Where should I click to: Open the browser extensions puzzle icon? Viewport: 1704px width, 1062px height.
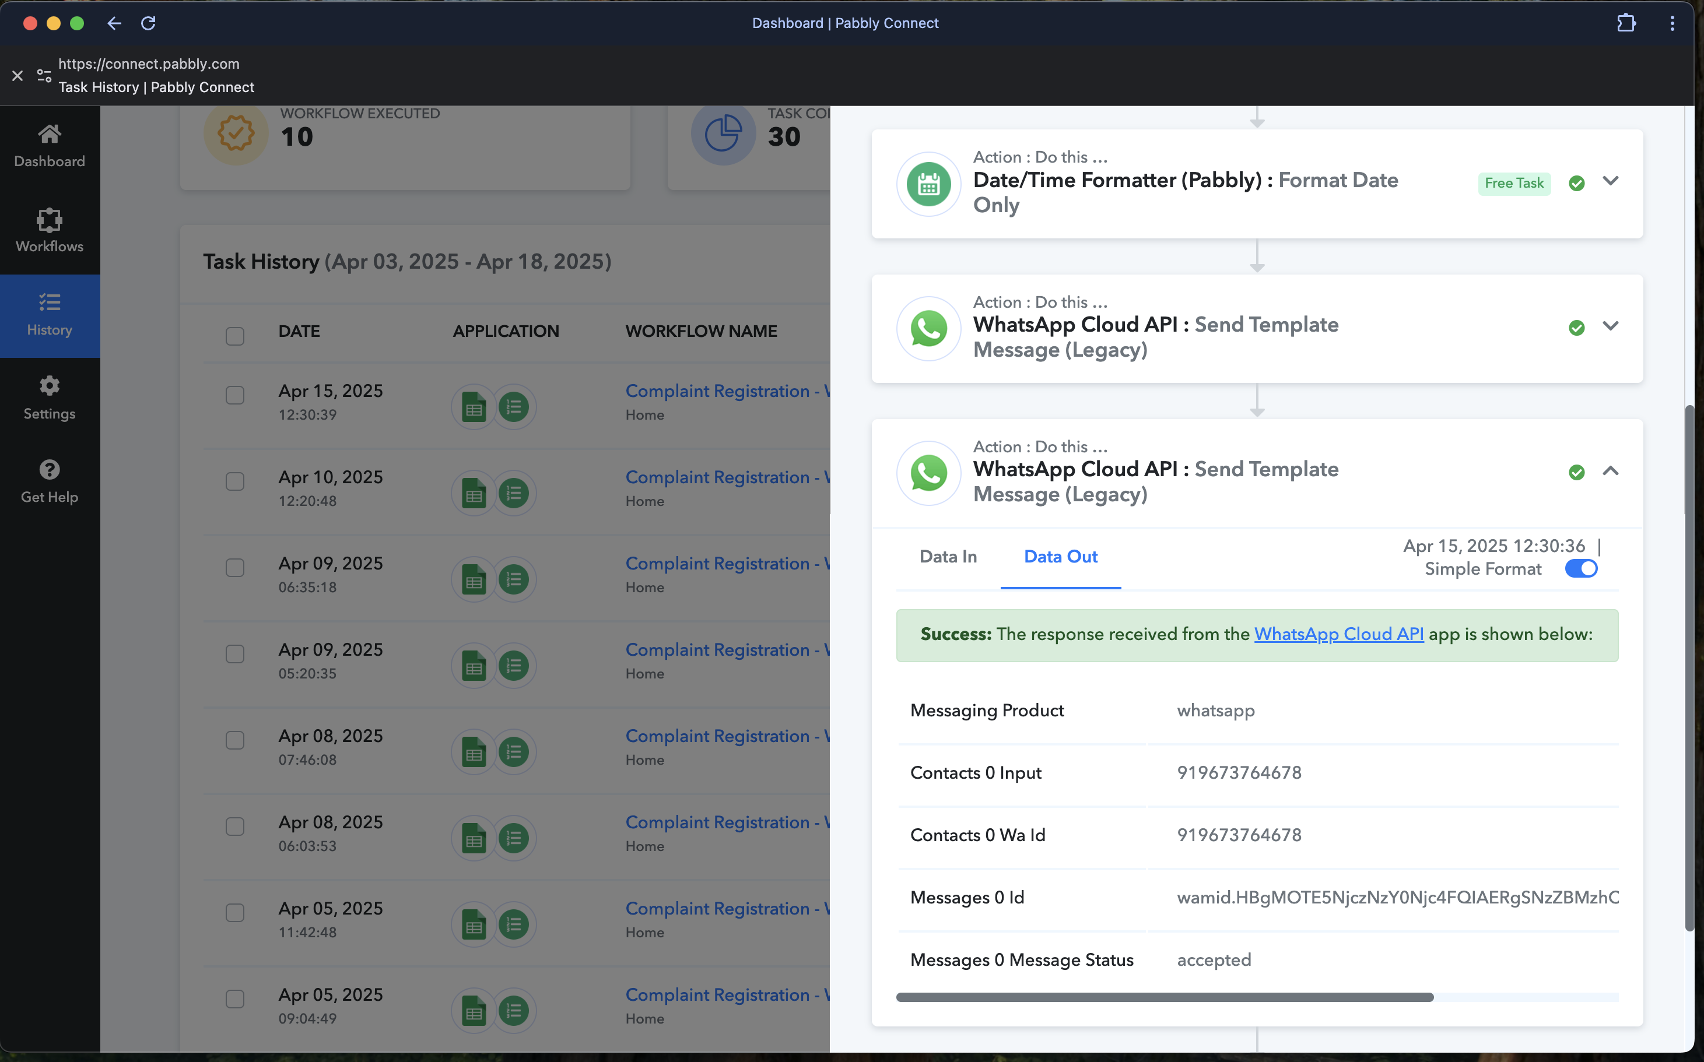point(1625,23)
